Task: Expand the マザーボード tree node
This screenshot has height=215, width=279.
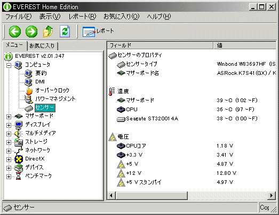Action: pos(9,117)
